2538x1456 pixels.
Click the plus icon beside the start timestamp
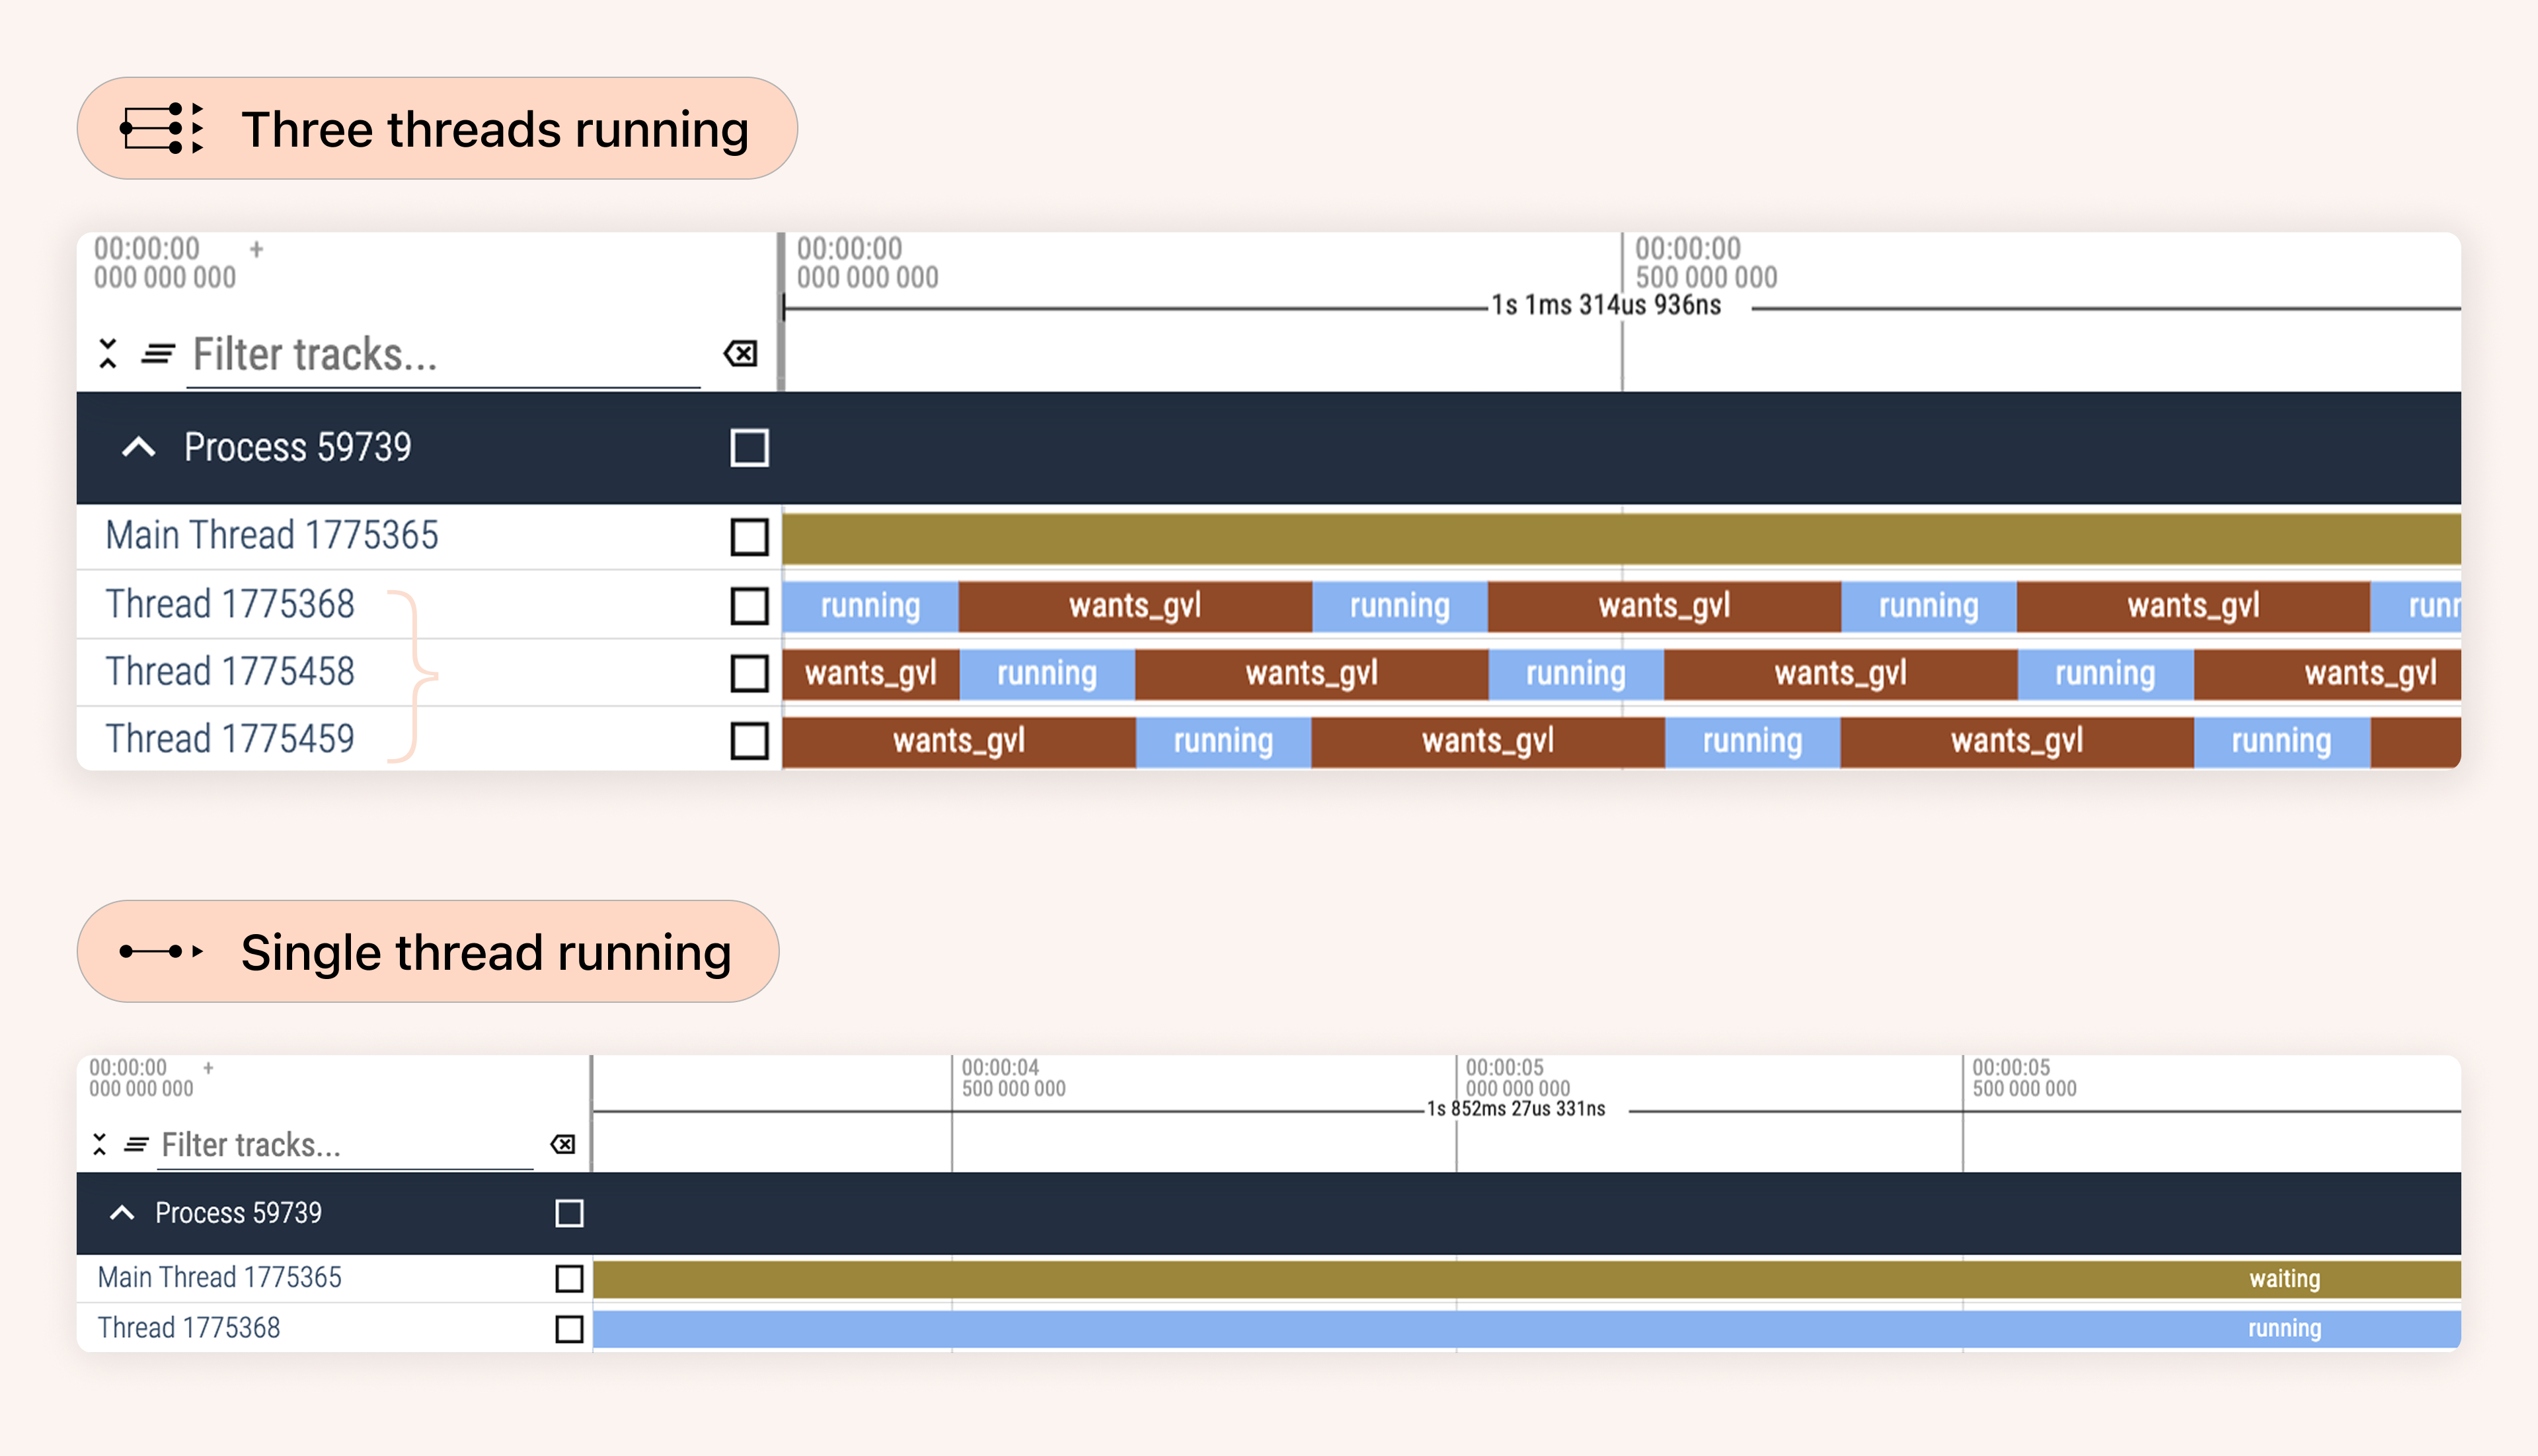(257, 249)
